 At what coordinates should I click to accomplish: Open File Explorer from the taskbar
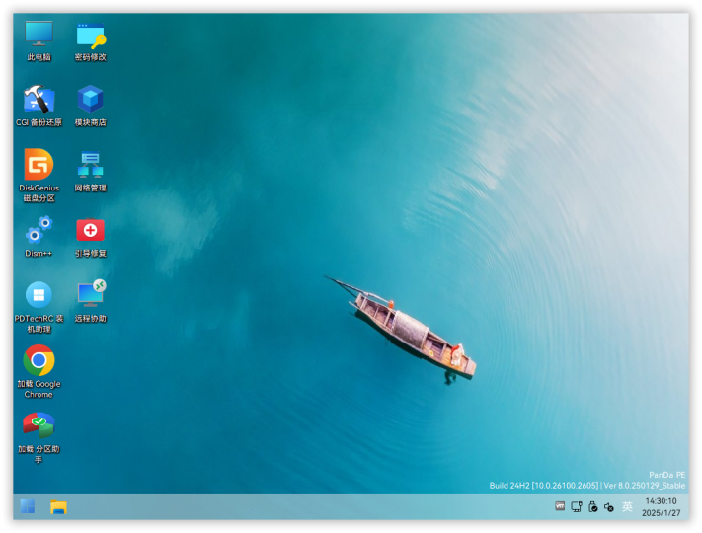pos(58,507)
